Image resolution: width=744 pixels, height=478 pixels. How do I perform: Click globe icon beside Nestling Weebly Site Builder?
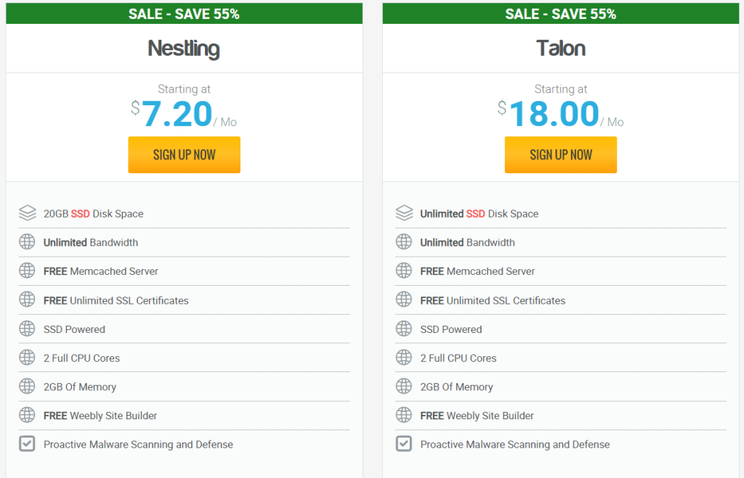point(27,416)
